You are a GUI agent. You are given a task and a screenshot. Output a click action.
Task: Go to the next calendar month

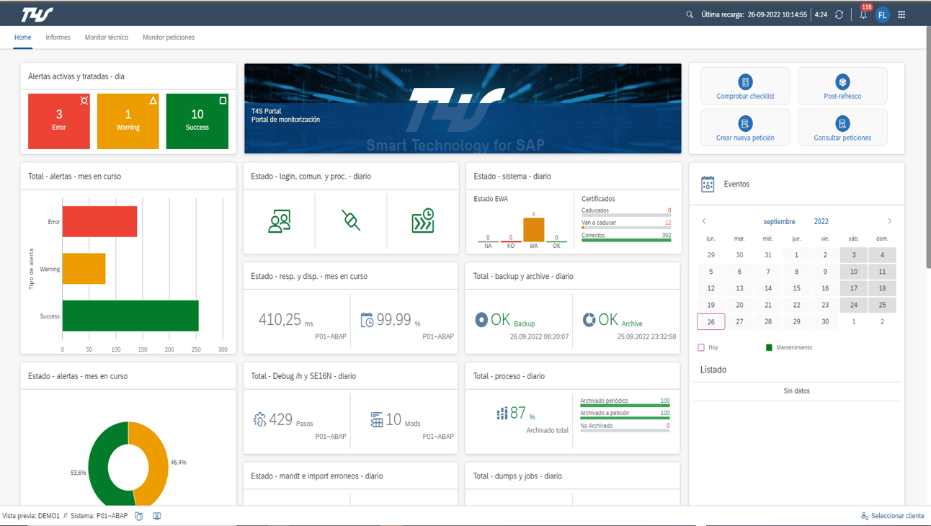[x=889, y=221]
